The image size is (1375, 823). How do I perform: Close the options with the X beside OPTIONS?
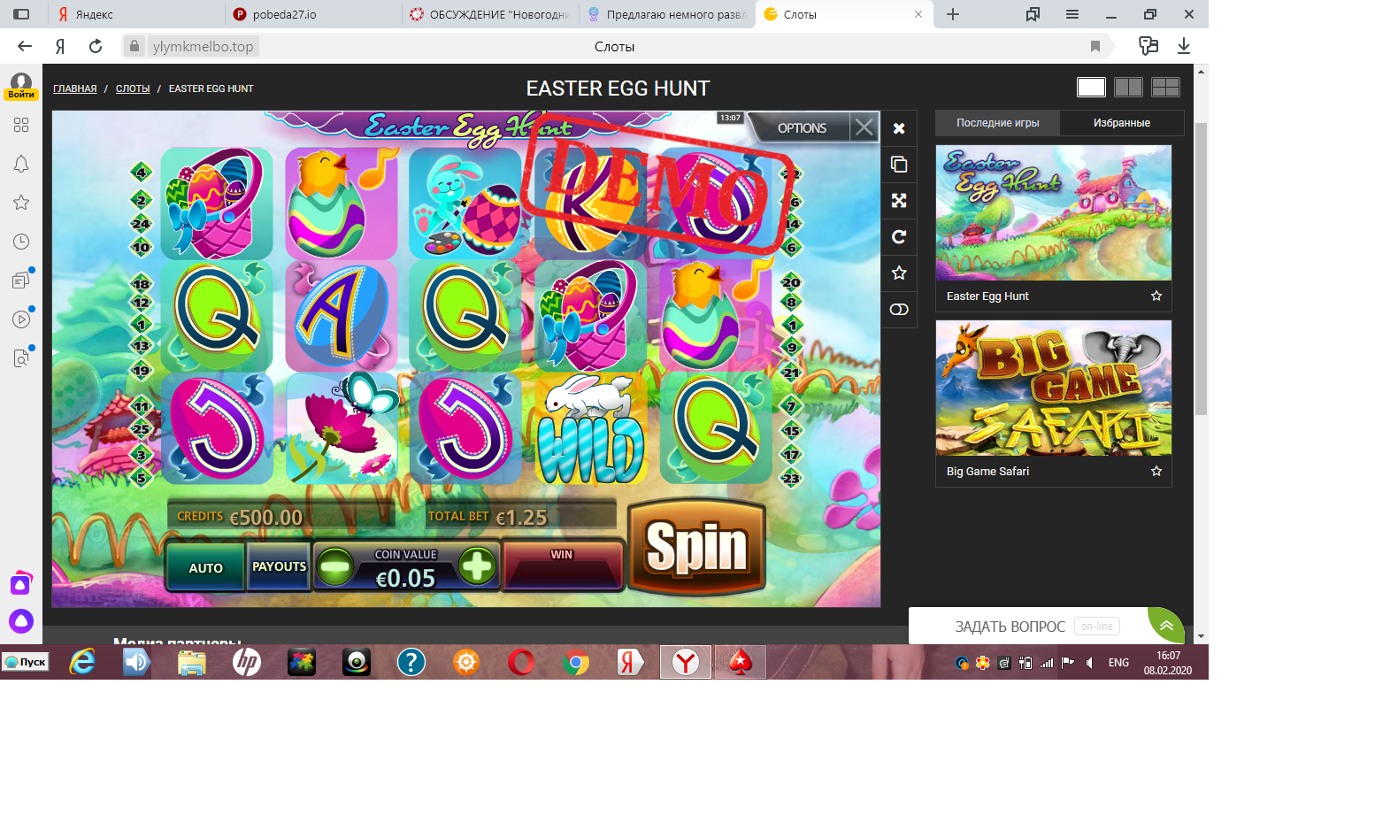(864, 127)
